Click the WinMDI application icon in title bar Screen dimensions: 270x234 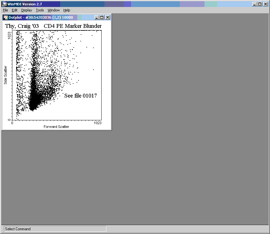coord(4,4)
